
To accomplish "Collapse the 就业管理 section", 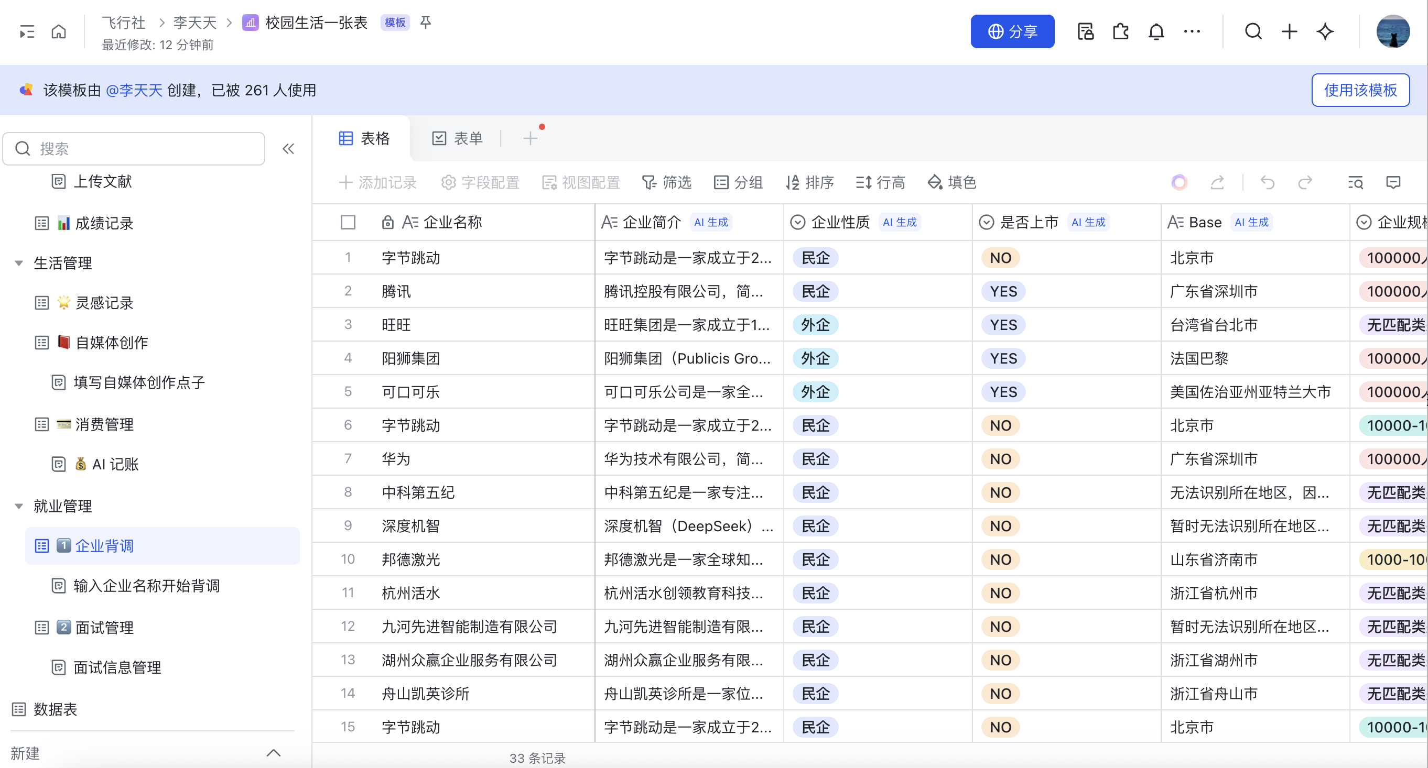I will pos(19,506).
